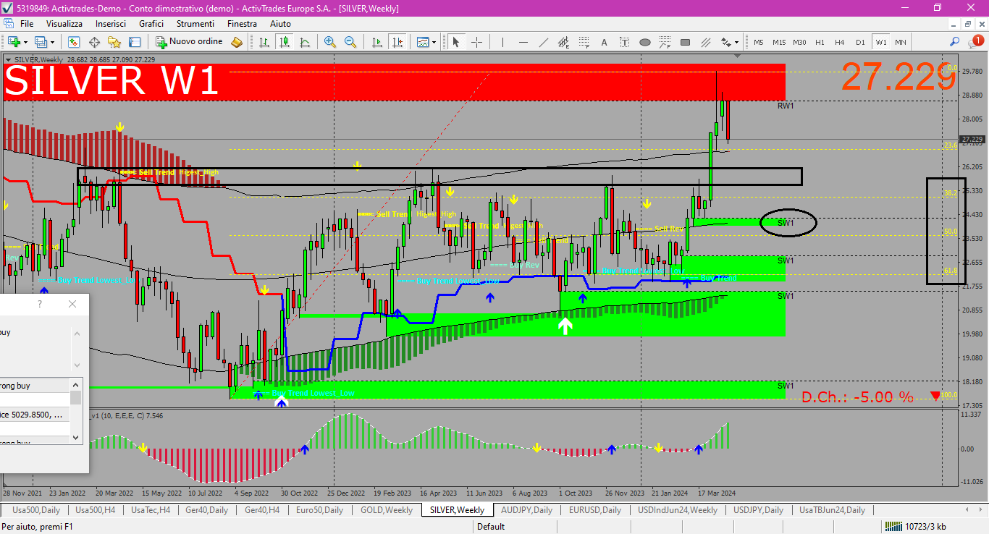989x534 pixels.
Task: Open the Visualizza menu
Action: 64,24
